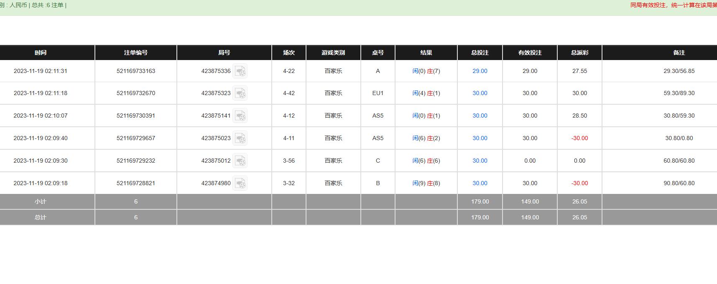The height and width of the screenshot is (284, 717).
Task: Click timestamp 2023-11-19 02:11:18
Action: pyautogui.click(x=41, y=93)
